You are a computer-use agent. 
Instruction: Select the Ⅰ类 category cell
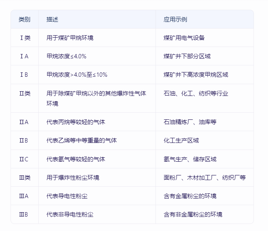coord(24,38)
